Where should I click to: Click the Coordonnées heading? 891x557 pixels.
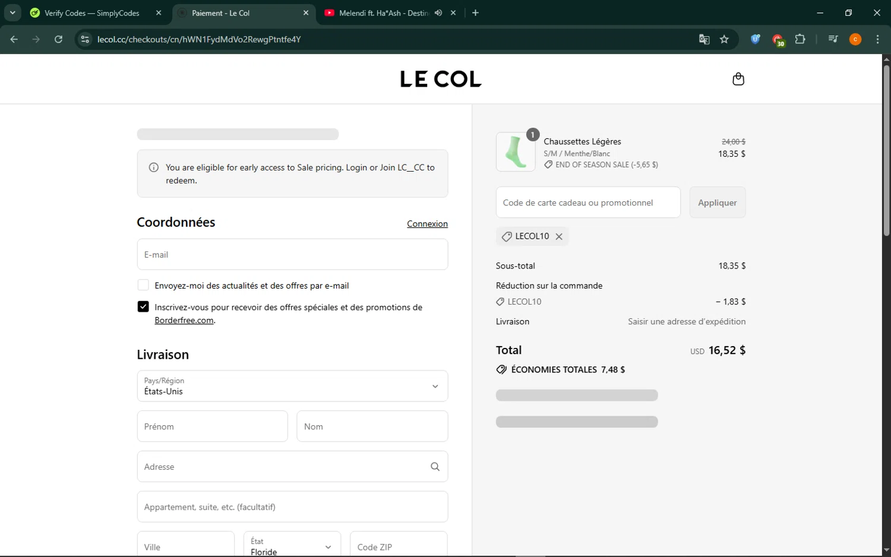click(x=176, y=222)
